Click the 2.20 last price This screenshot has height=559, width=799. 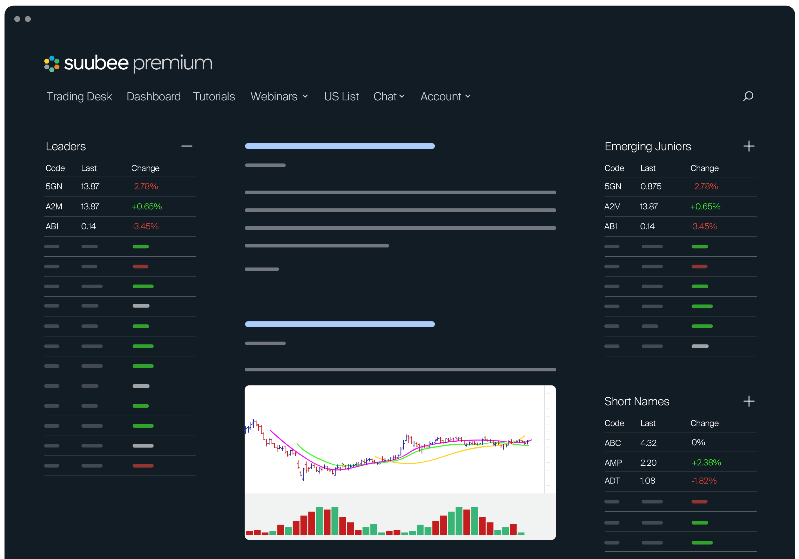pos(648,463)
